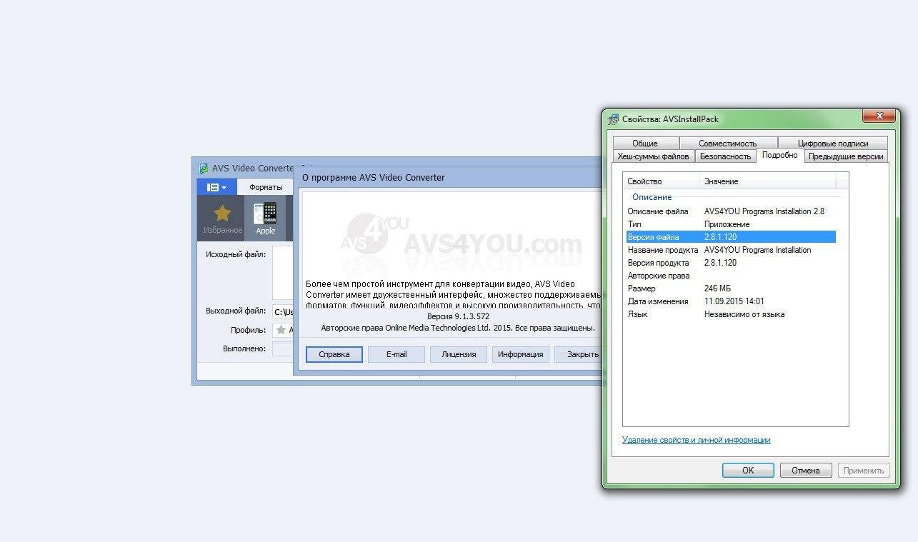Screen dimensions: 918x542
Task: Select the Подробно tab
Action: [x=780, y=155]
